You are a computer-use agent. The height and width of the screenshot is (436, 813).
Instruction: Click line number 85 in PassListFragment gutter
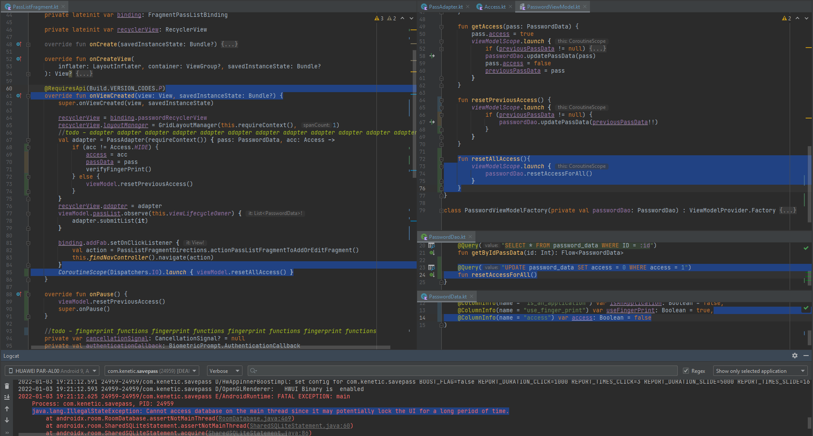9,272
